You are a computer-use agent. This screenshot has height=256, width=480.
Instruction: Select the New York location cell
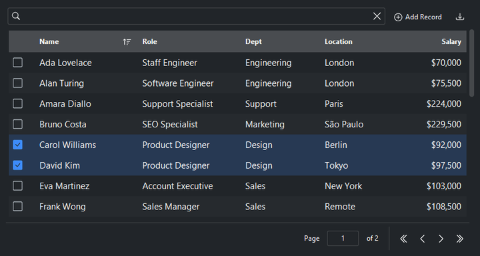[343, 186]
